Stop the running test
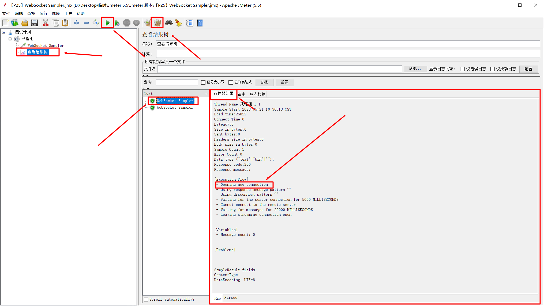The width and height of the screenshot is (544, 306). [127, 23]
